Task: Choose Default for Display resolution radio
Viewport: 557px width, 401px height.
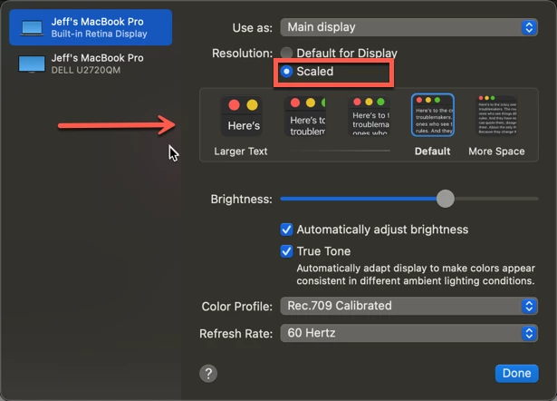Action: 286,53
